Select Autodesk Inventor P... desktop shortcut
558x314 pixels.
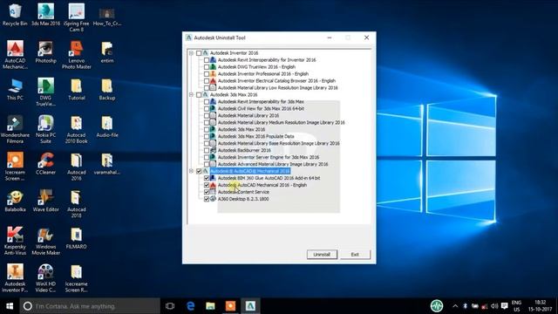click(15, 278)
